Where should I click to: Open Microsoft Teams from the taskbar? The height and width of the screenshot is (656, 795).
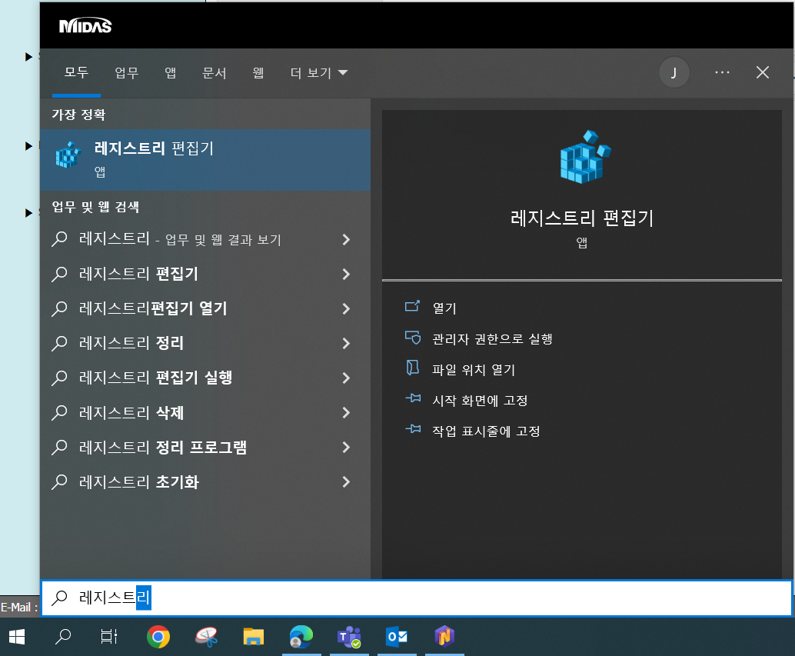coord(349,638)
